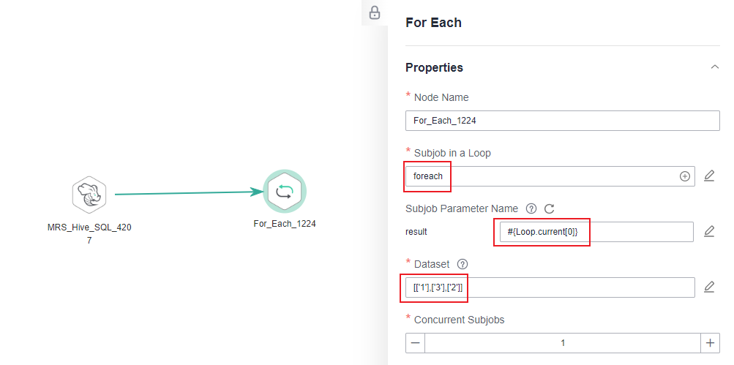Click edit pencil next to result parameter

pyautogui.click(x=709, y=231)
